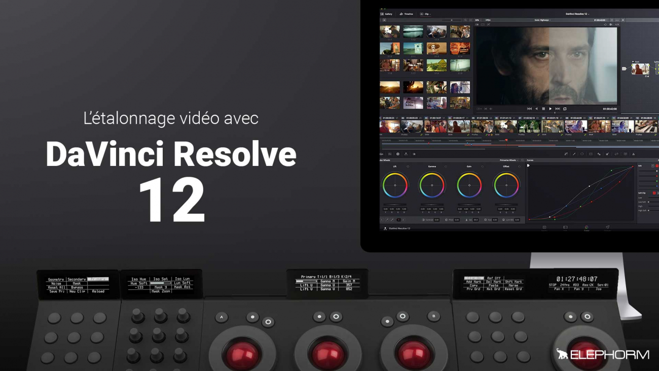The image size is (659, 371).
Task: Skip to the first frame in viewer
Action: click(x=529, y=109)
